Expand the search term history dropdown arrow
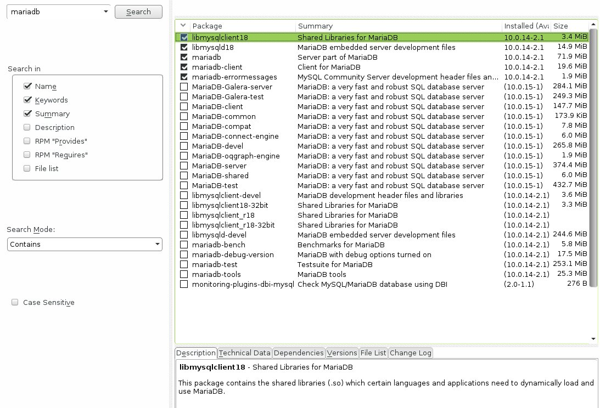 pyautogui.click(x=105, y=12)
